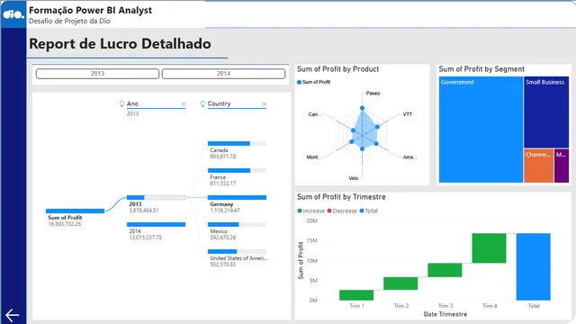The width and height of the screenshot is (576, 324).
Task: Click the Report de Lucro Detalhado heading
Action: pos(120,44)
